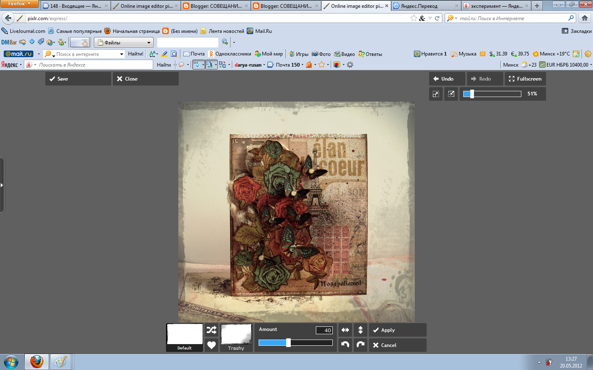Adjust the Amount slider
Image resolution: width=593 pixels, height=370 pixels.
[295, 343]
